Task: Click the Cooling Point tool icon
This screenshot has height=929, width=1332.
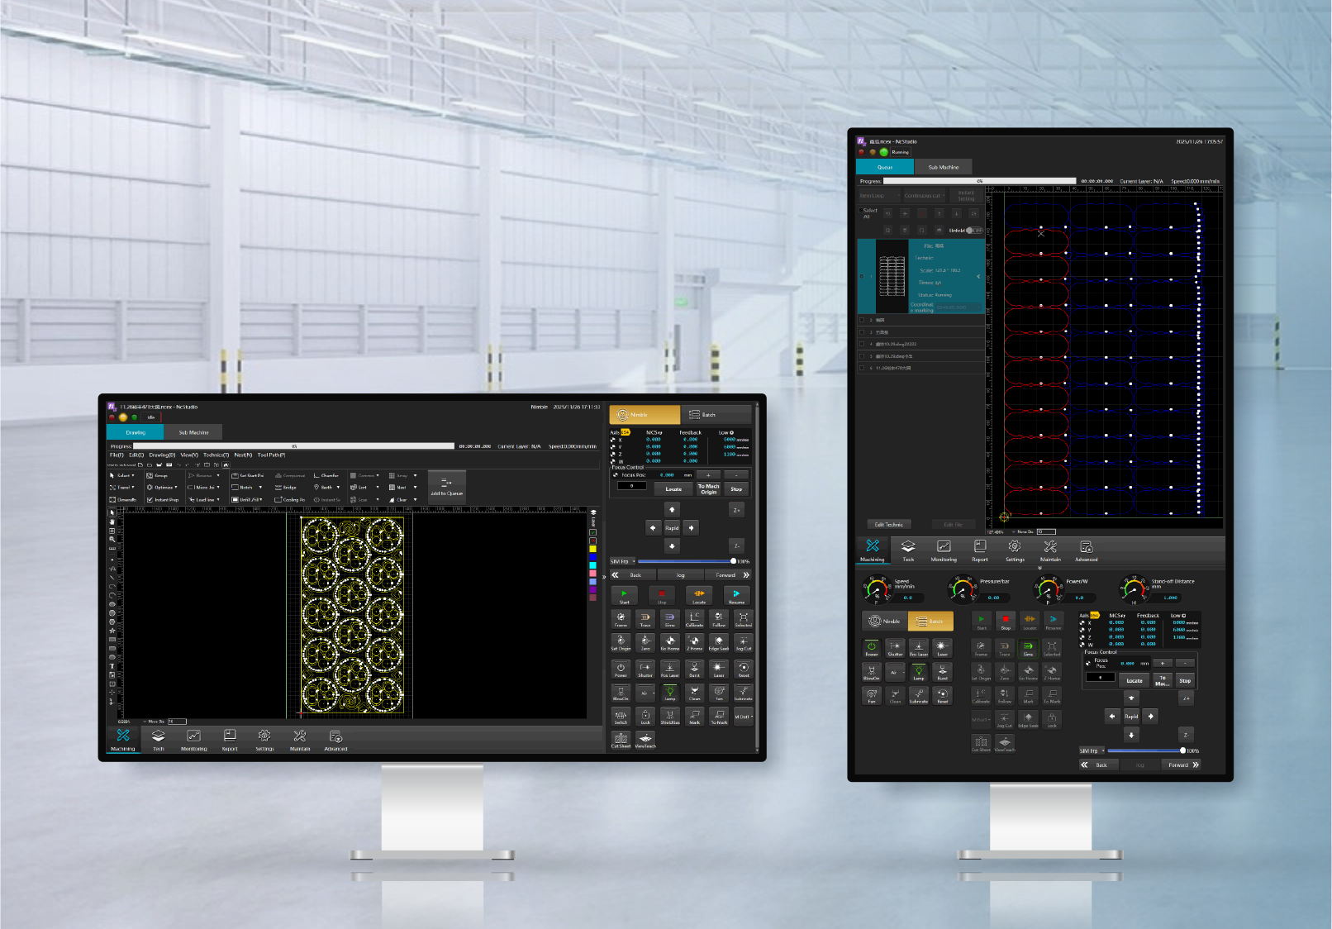Action: 278,500
